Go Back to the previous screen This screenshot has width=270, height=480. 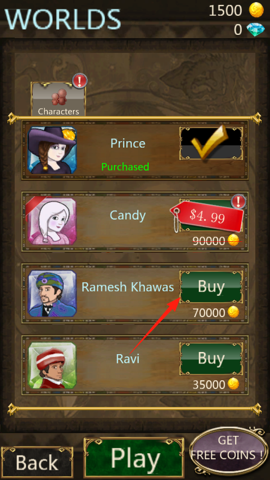pyautogui.click(x=37, y=461)
